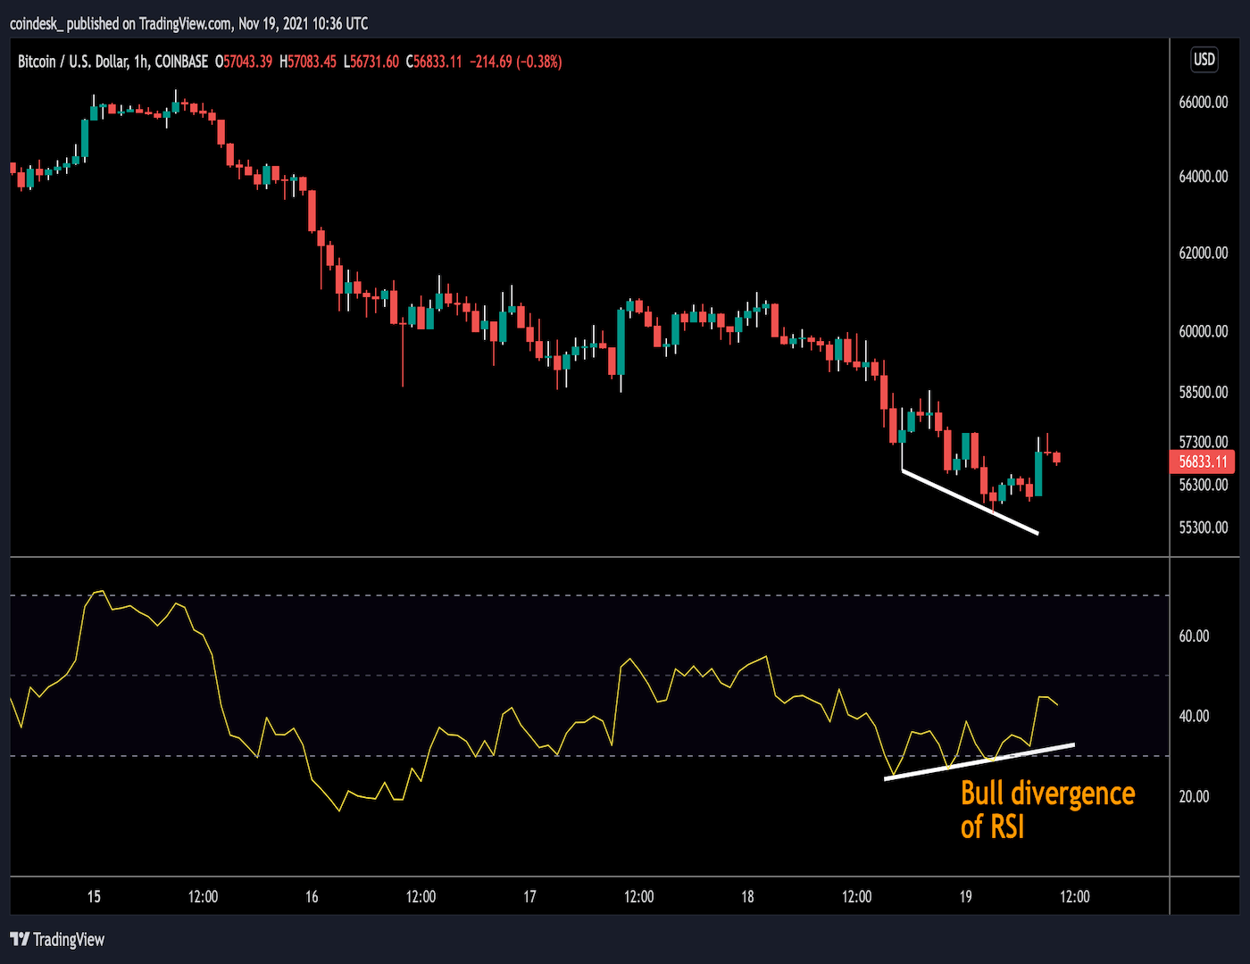Click the date label 16 on time axis
This screenshot has width=1250, height=964.
coord(312,896)
